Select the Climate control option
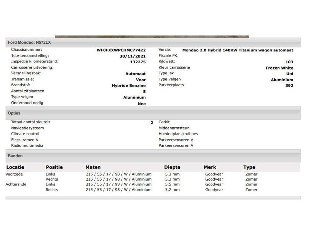 (x=25, y=134)
